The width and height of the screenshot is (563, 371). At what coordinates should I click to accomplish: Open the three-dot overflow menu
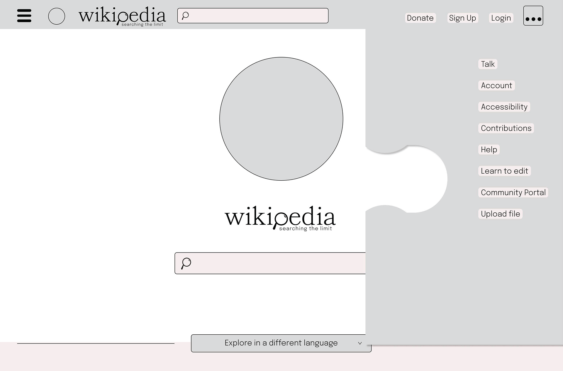(x=533, y=16)
